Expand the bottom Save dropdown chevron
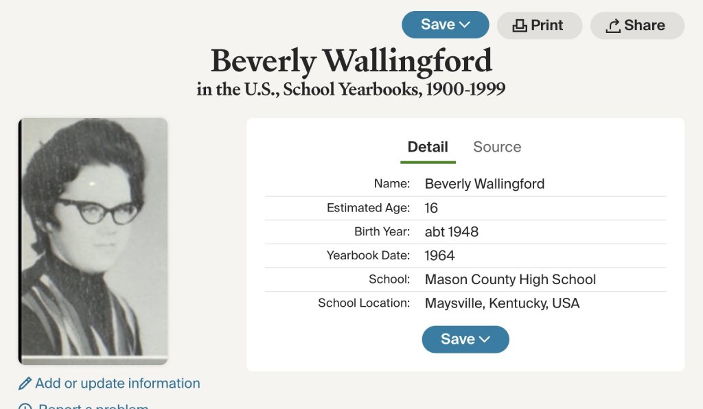703x409 pixels. pyautogui.click(x=485, y=340)
